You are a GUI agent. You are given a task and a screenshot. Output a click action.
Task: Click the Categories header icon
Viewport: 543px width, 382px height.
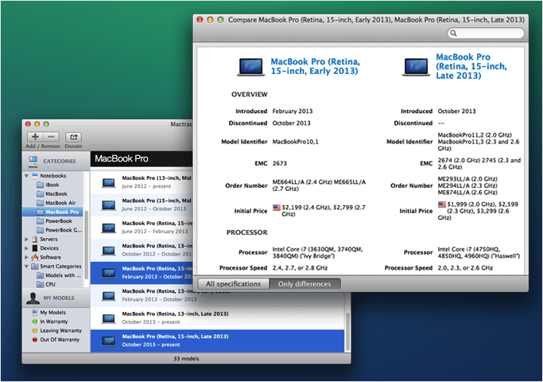pos(33,161)
